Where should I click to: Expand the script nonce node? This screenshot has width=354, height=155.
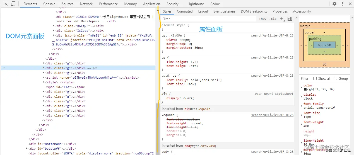(x=43, y=77)
